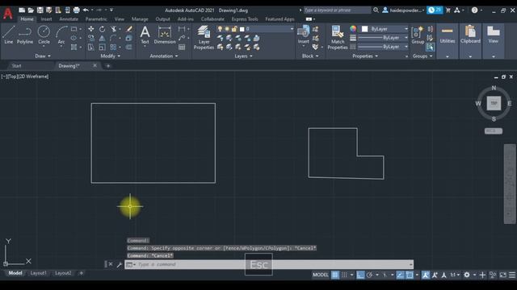
Task: Click the [2D Wireframe] visual style label
Action: click(x=34, y=77)
